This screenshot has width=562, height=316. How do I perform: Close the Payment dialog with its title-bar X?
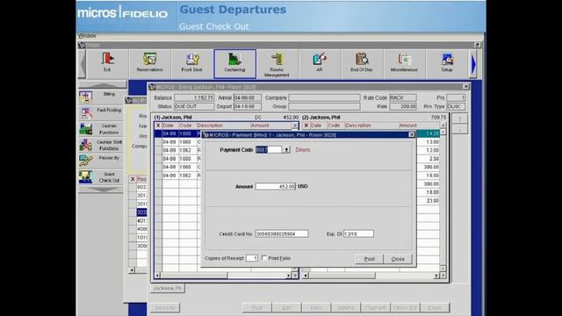[x=412, y=134]
